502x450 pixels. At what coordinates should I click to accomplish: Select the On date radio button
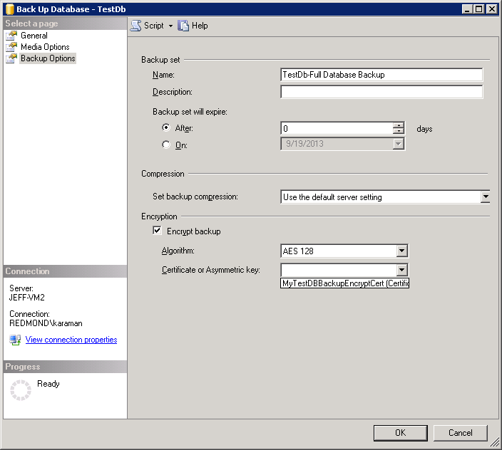pos(166,145)
